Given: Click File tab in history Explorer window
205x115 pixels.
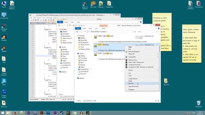Looking at the screenshot, I should pos(60,22).
